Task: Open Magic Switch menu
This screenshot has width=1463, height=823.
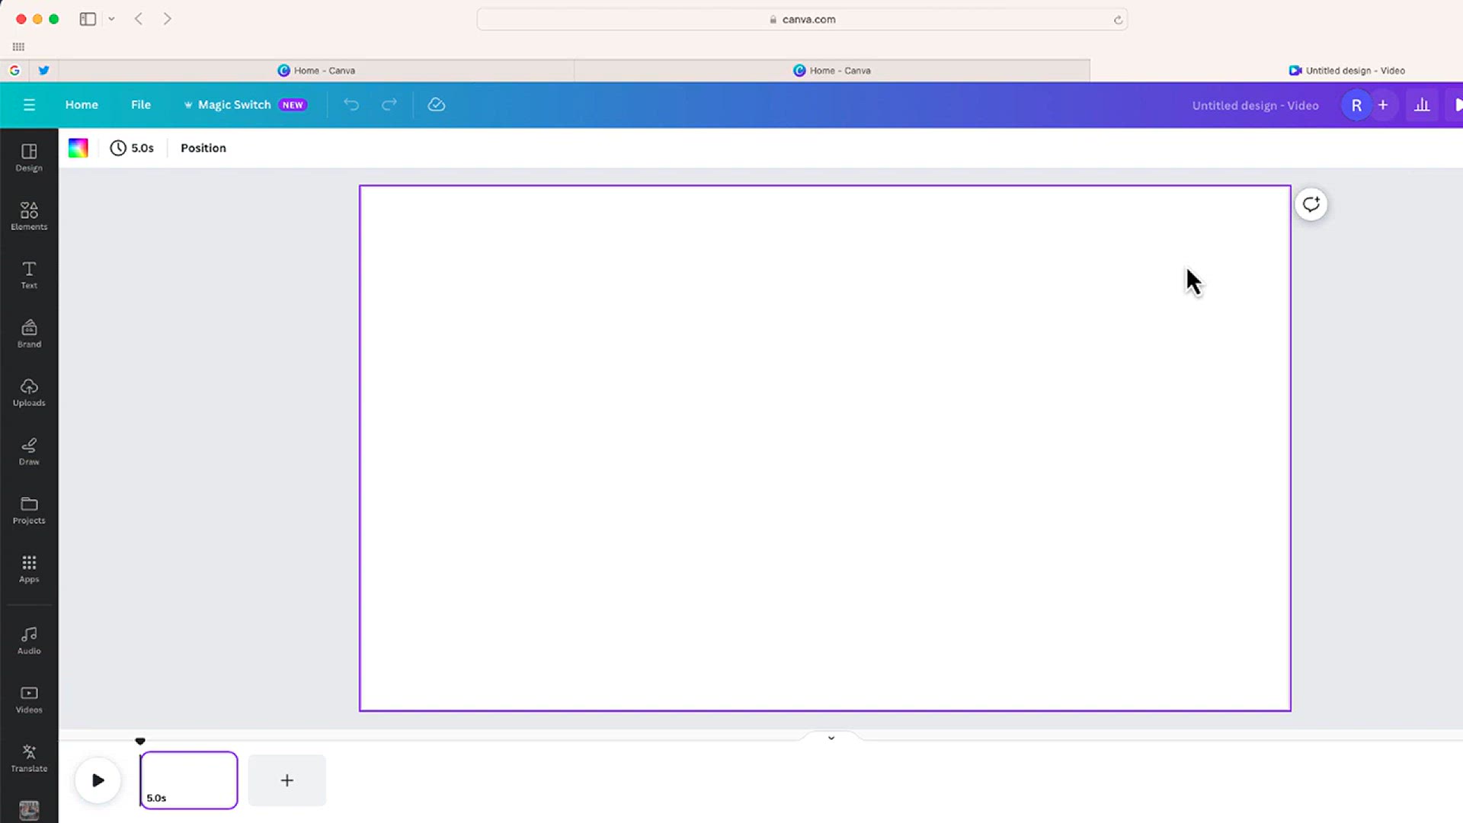Action: (245, 105)
